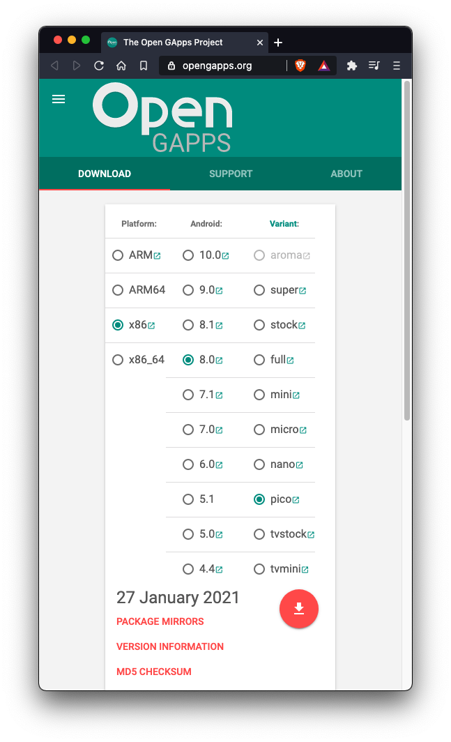The width and height of the screenshot is (451, 742).
Task: Select the super variant radio button
Action: point(259,290)
